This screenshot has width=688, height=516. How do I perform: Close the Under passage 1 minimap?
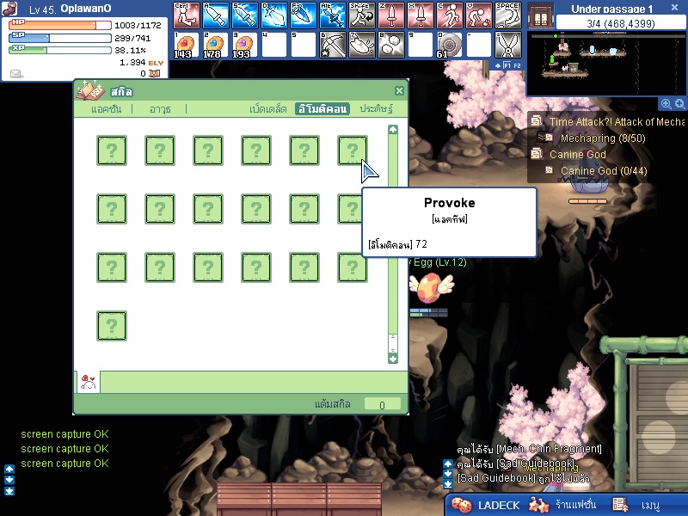point(675,8)
